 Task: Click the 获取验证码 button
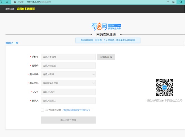(x=106, y=57)
